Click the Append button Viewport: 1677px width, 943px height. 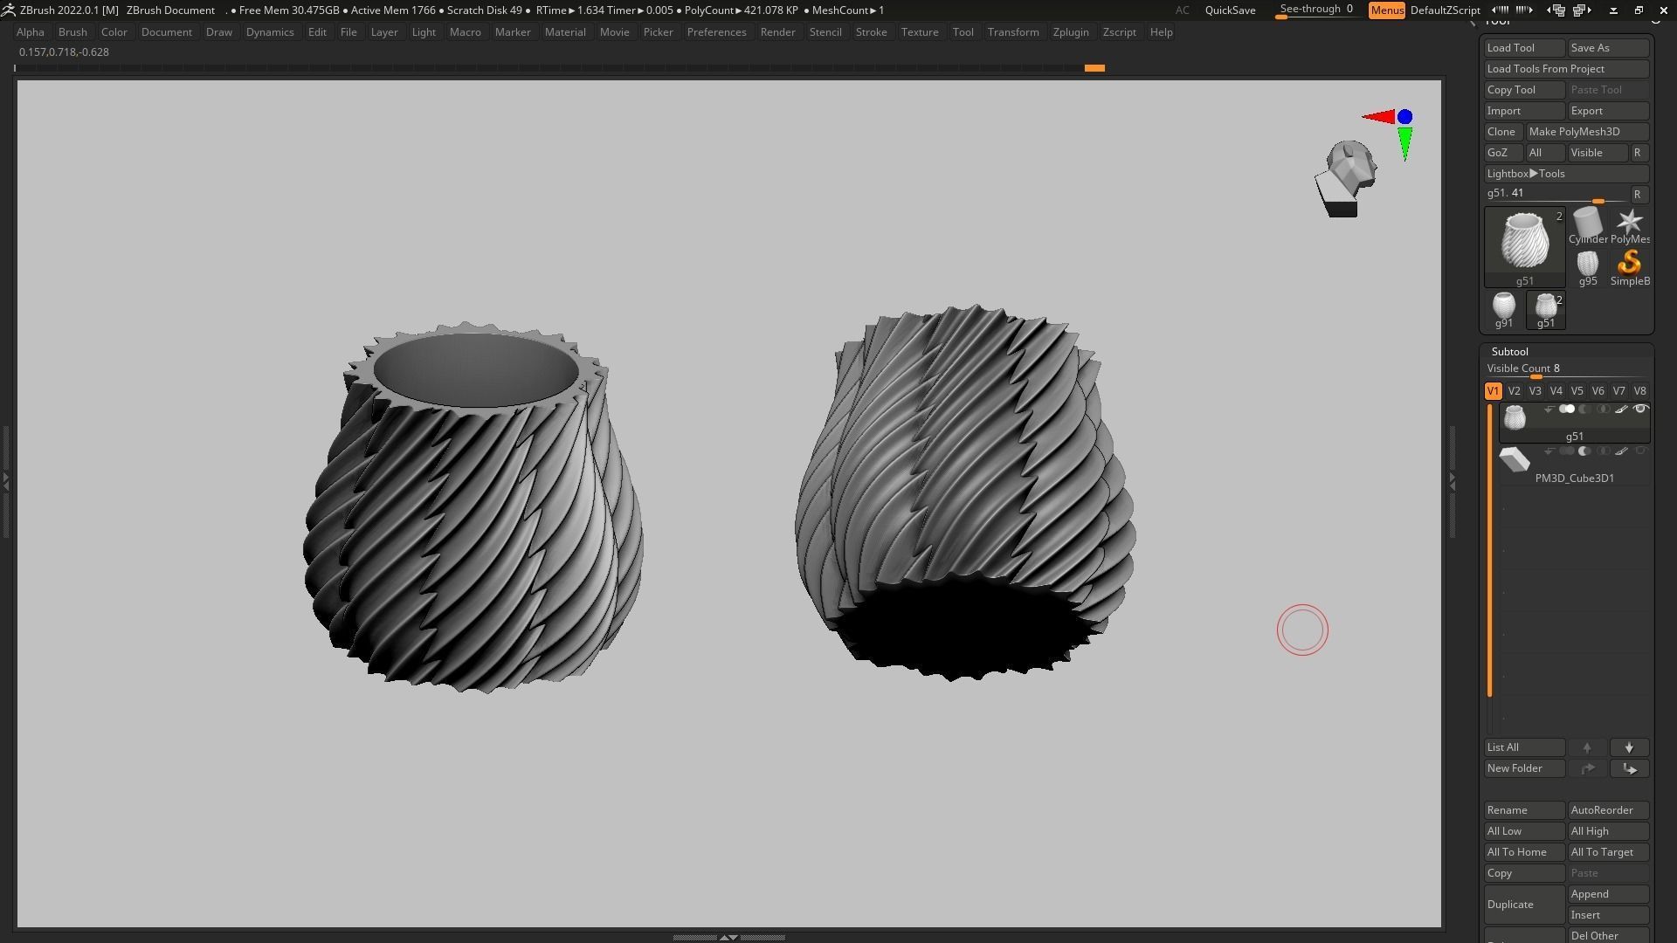tap(1608, 894)
